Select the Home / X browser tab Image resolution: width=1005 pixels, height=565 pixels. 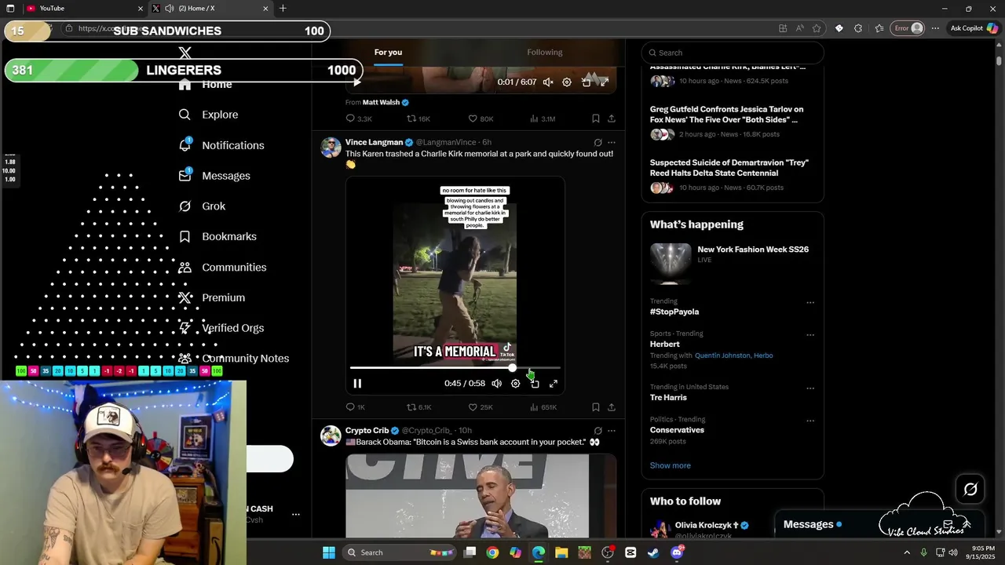click(210, 9)
